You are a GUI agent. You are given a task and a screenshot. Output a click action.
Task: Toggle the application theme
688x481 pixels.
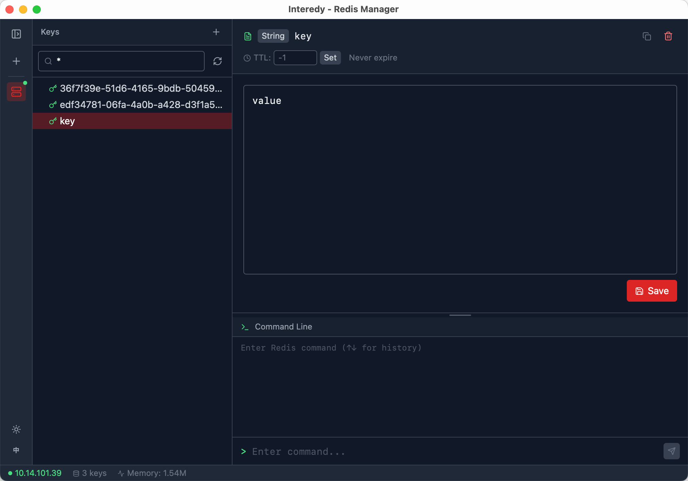[x=16, y=429]
